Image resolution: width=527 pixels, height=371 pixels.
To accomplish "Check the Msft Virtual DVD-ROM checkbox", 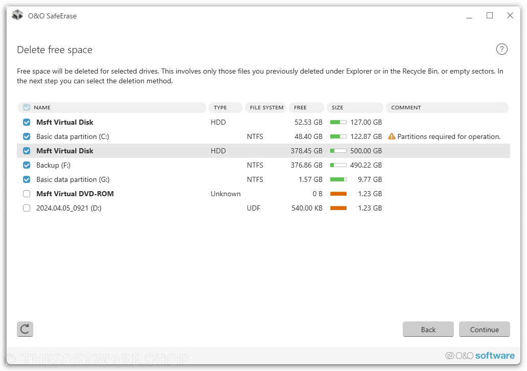I will pyautogui.click(x=27, y=194).
